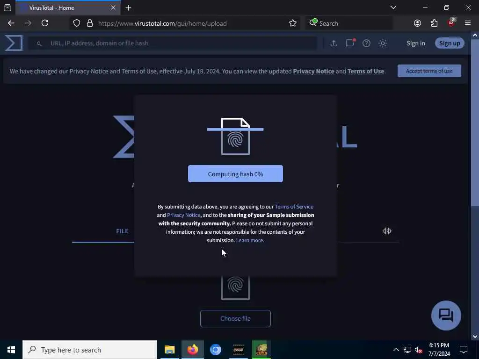
Task: Bookmark this page with star icon
Action: (x=293, y=23)
